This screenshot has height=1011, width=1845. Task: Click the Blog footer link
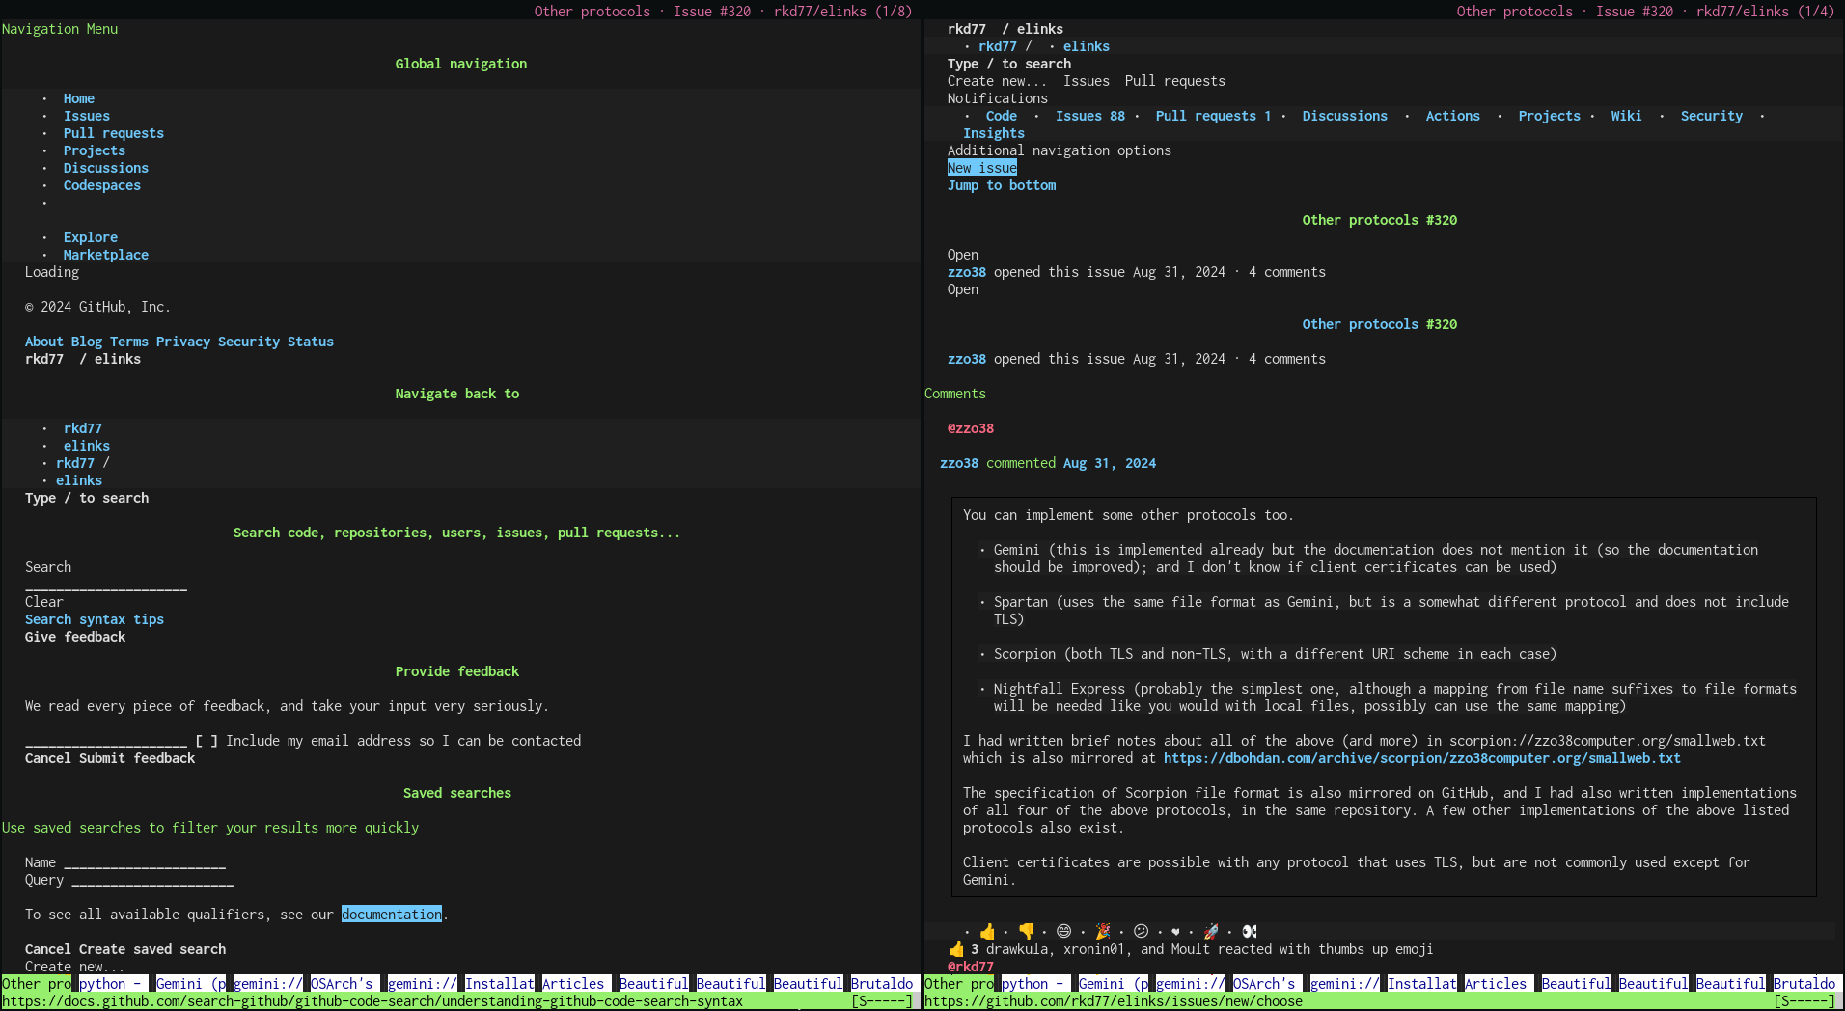tap(87, 342)
